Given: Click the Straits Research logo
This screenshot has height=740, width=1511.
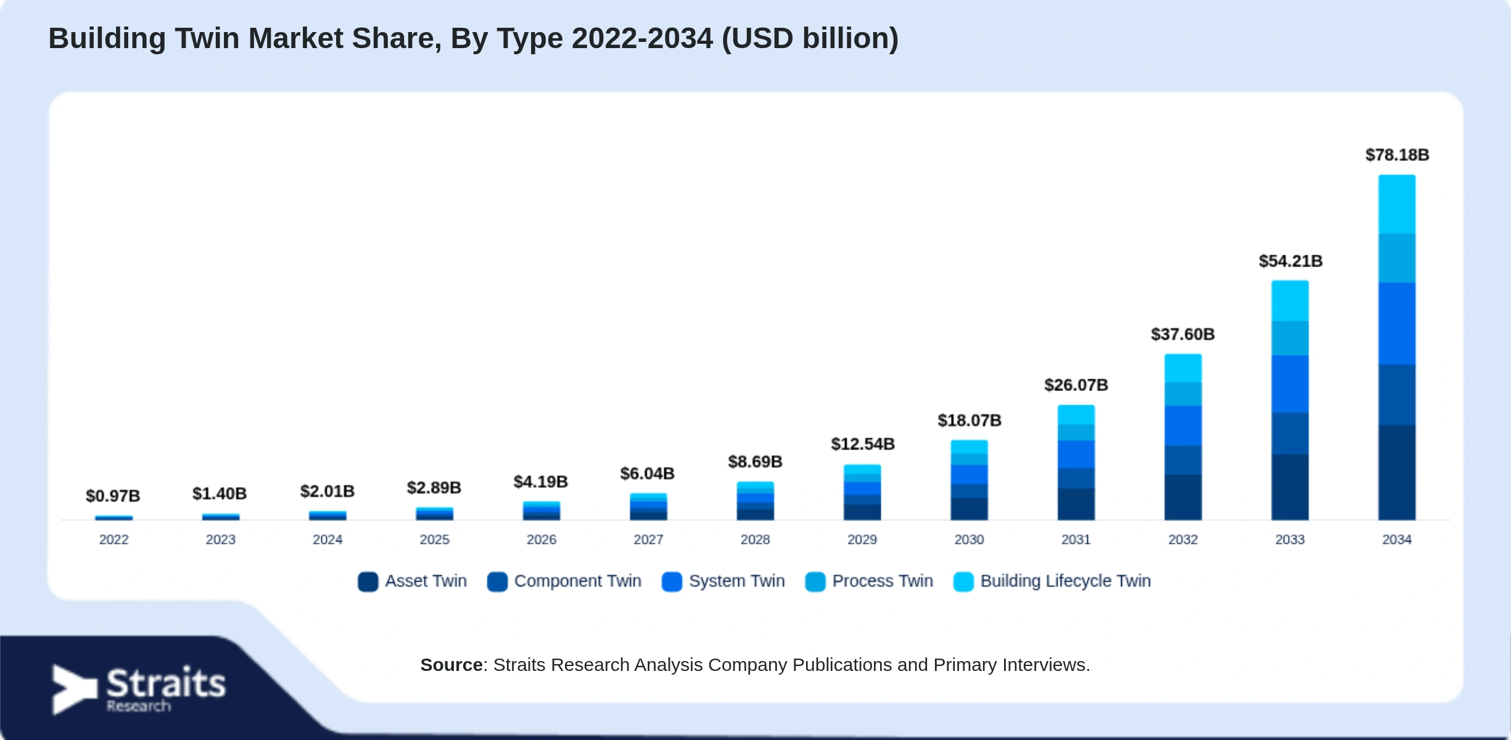Looking at the screenshot, I should (x=139, y=689).
